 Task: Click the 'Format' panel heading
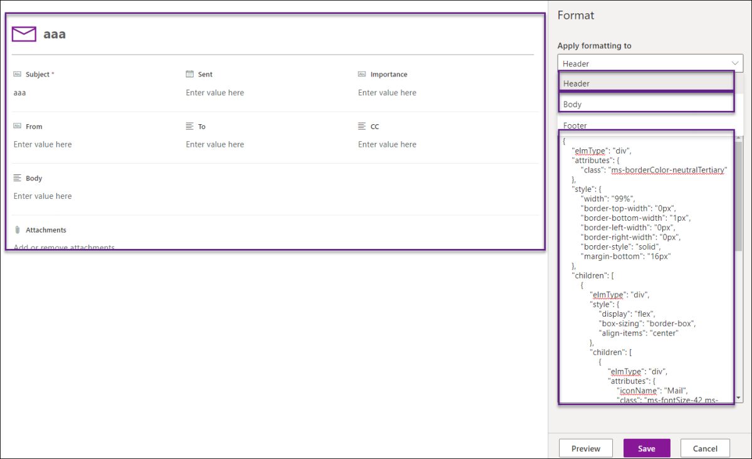point(576,15)
